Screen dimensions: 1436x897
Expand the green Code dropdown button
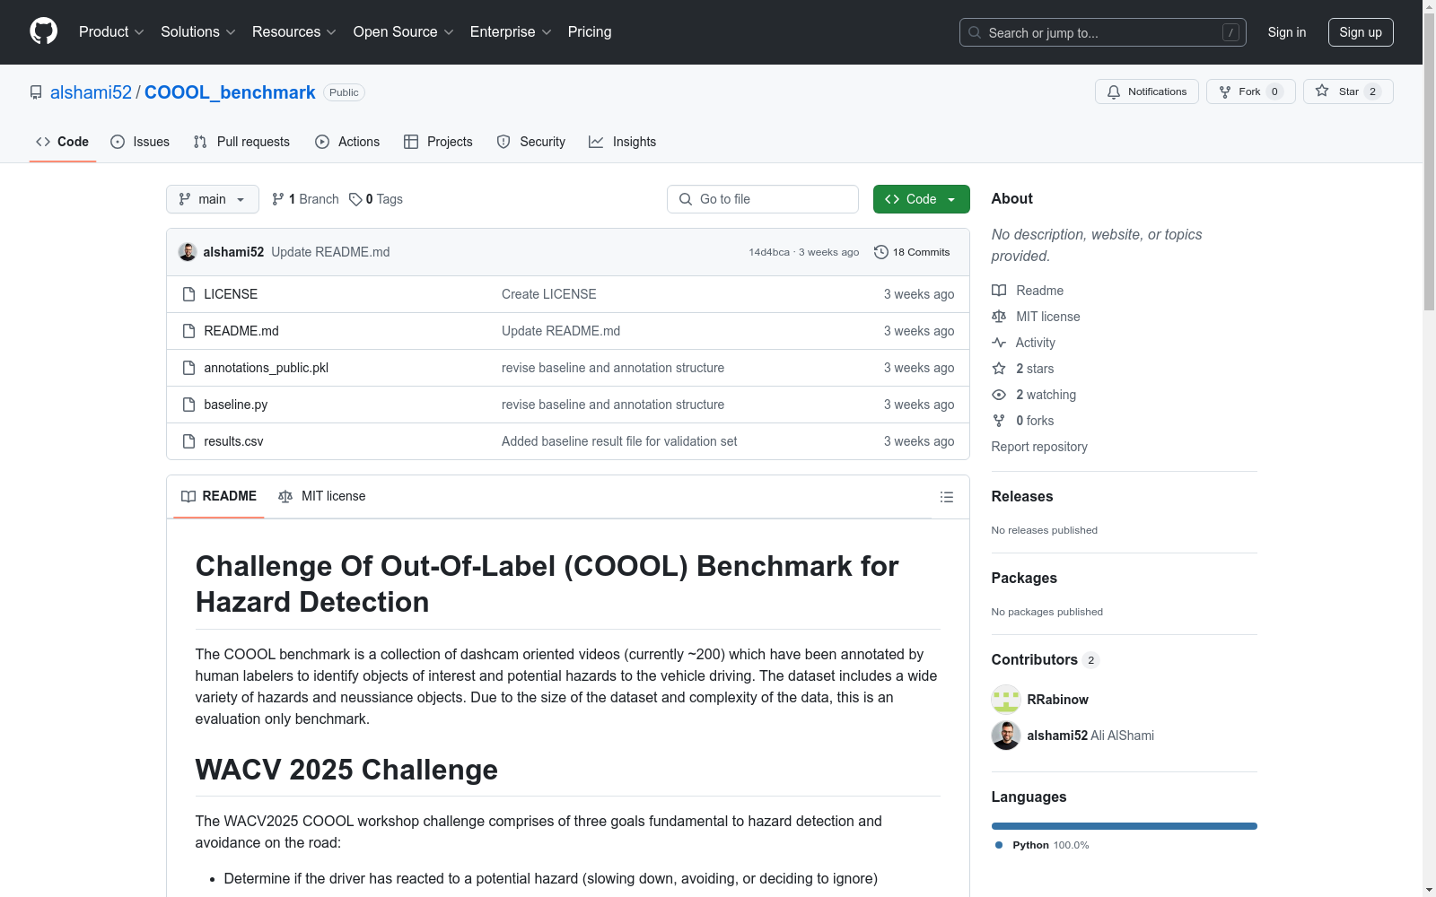(921, 199)
